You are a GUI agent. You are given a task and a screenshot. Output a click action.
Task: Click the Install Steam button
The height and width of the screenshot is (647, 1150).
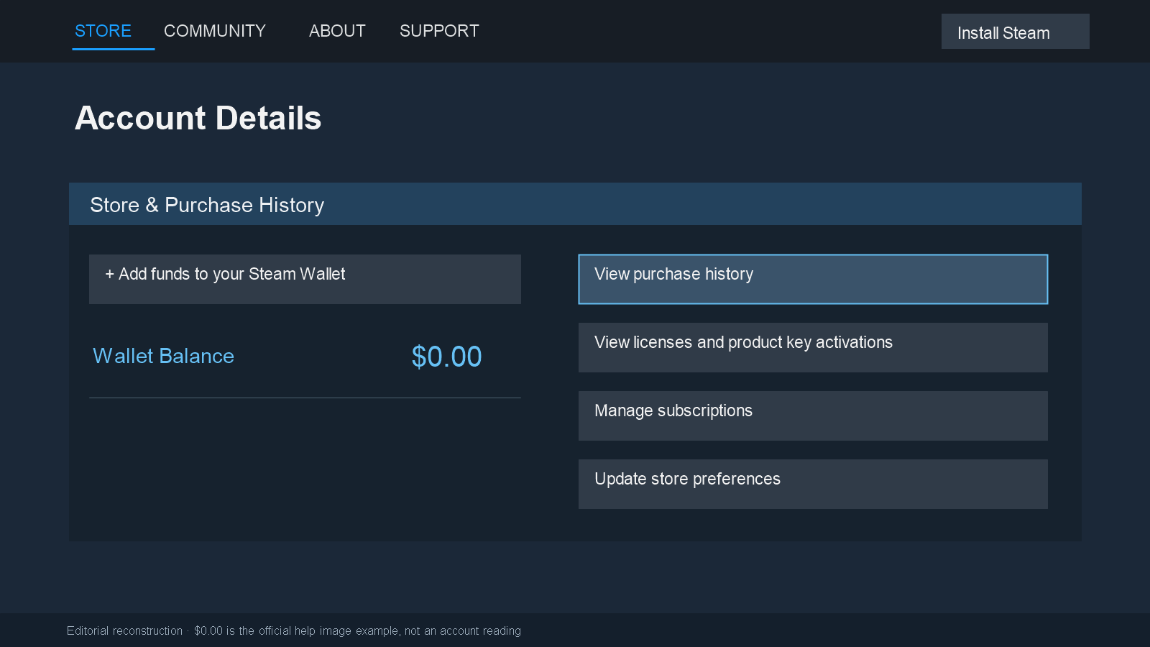[1015, 32]
